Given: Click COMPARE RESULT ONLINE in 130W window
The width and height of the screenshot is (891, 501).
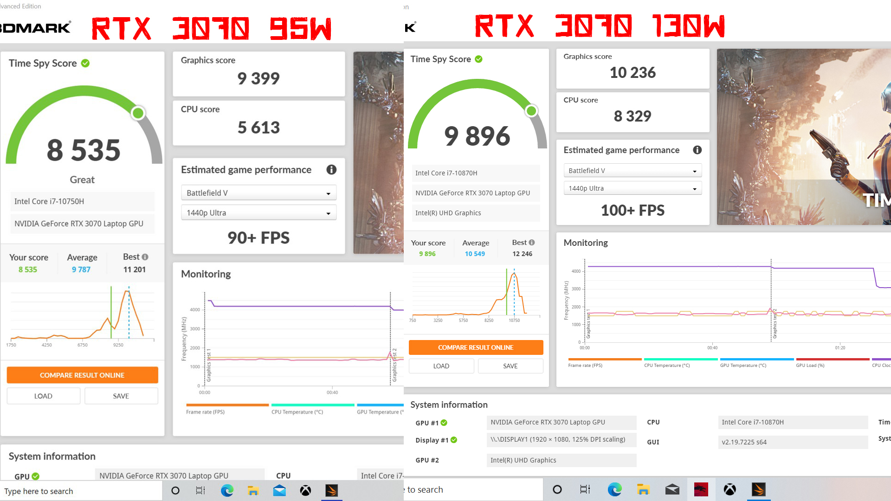Looking at the screenshot, I should tap(476, 347).
